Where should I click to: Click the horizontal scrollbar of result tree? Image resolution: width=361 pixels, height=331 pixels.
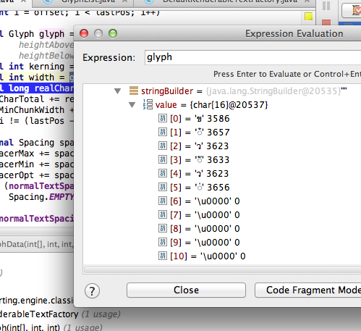(222, 269)
